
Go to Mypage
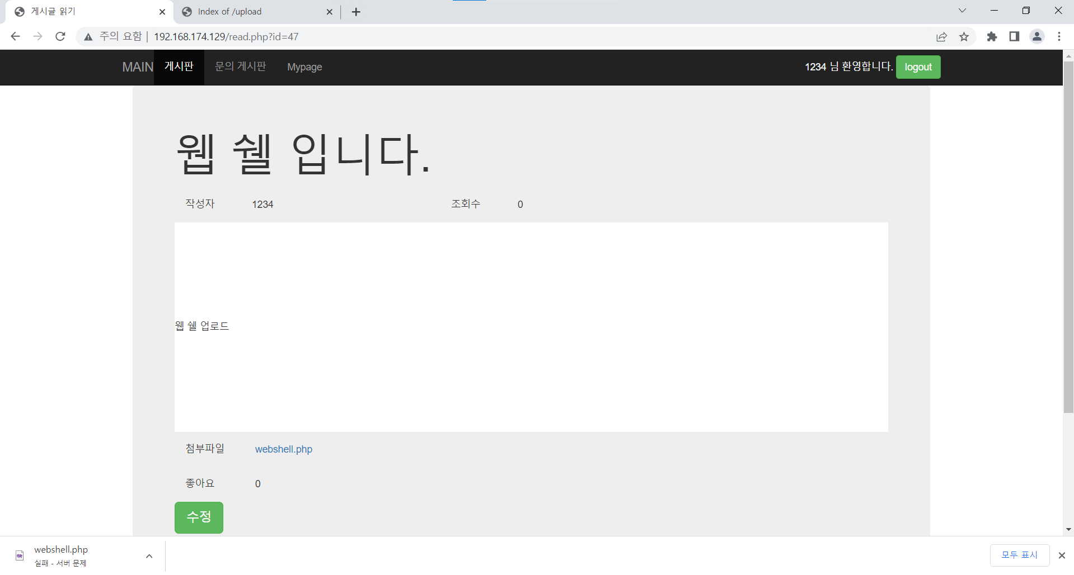(x=304, y=67)
